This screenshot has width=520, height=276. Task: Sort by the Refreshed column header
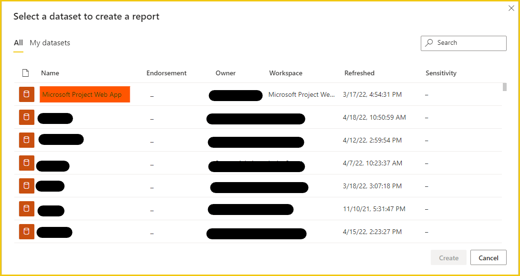tap(360, 73)
